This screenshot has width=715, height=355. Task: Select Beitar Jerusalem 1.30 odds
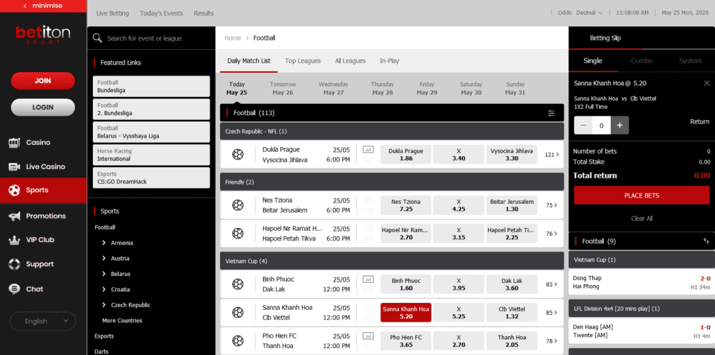click(512, 205)
